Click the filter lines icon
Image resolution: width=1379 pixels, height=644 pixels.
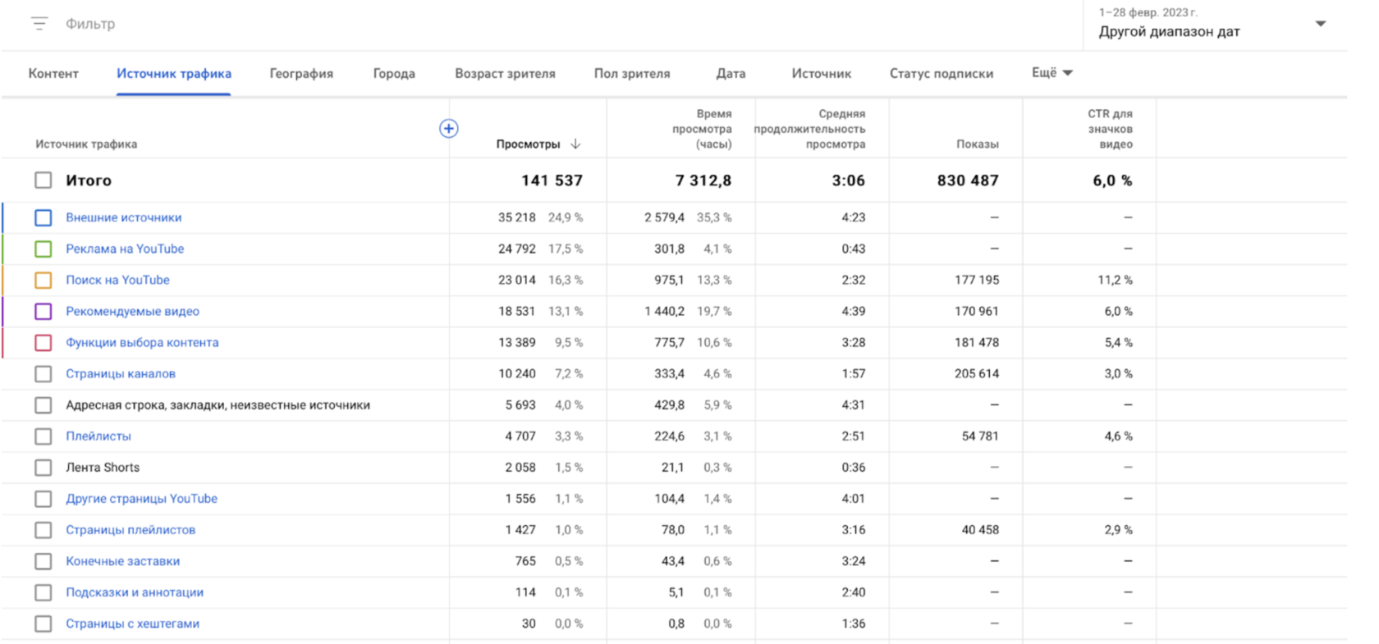pos(39,24)
